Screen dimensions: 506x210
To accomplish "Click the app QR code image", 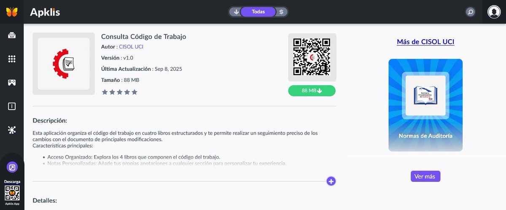I will 312,57.
